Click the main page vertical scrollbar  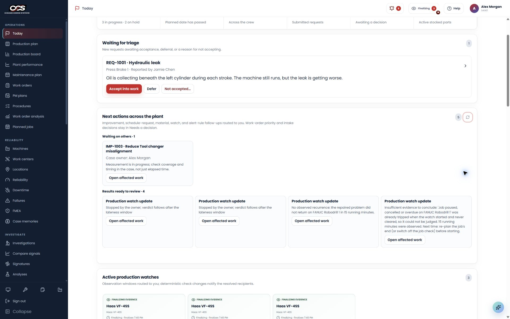click(x=508, y=70)
